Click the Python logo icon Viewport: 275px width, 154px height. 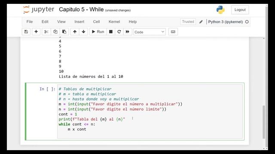pos(220,9)
